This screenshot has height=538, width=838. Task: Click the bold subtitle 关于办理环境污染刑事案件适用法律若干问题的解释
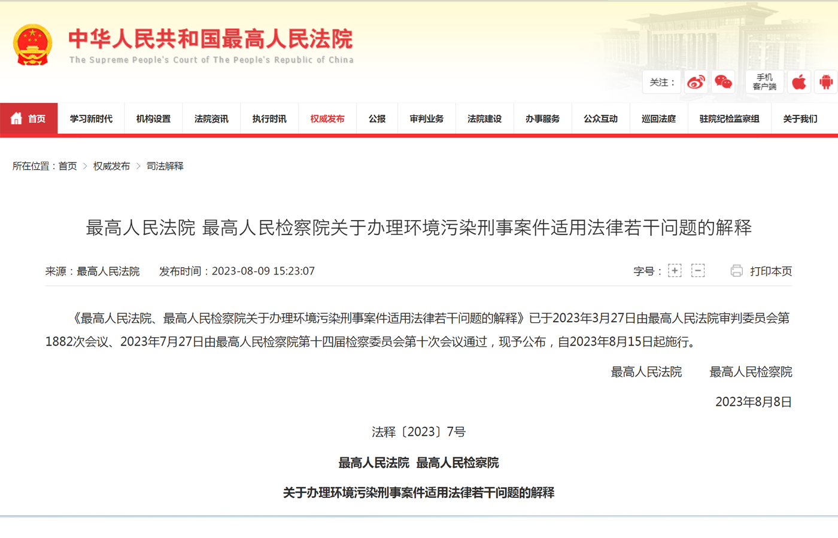coord(418,493)
